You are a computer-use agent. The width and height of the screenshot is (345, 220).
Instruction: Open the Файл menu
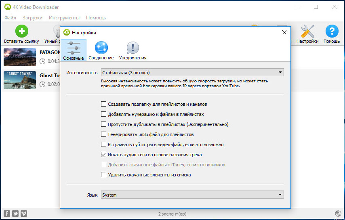coord(10,18)
